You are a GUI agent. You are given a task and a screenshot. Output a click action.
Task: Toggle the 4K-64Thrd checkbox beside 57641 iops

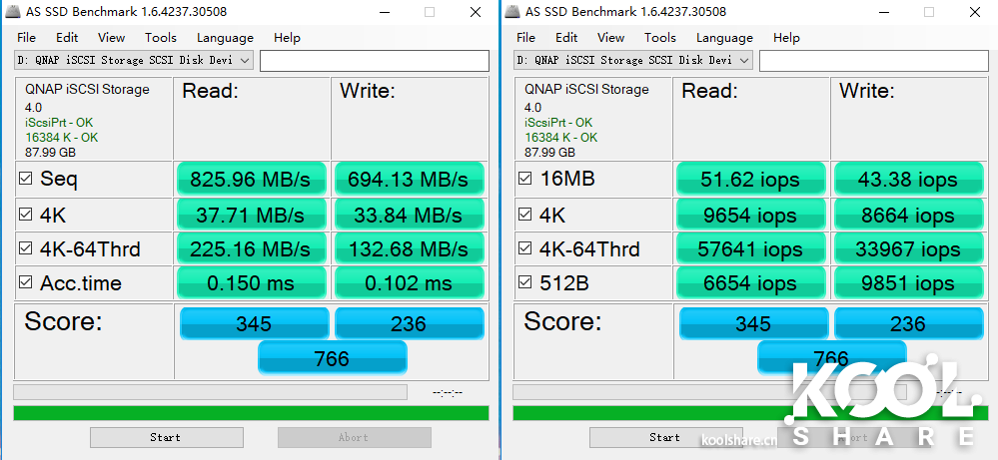pyautogui.click(x=525, y=249)
